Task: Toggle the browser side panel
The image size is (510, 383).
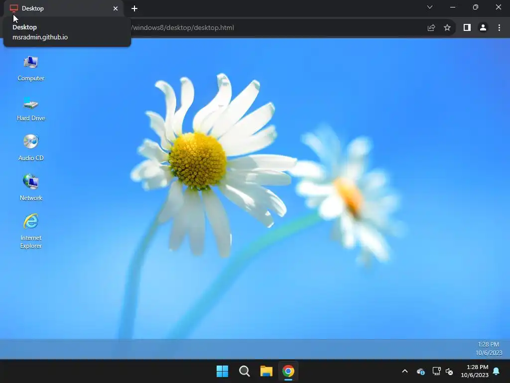Action: (x=467, y=28)
